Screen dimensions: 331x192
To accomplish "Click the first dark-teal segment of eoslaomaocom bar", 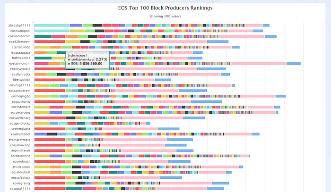I will 43,36.
